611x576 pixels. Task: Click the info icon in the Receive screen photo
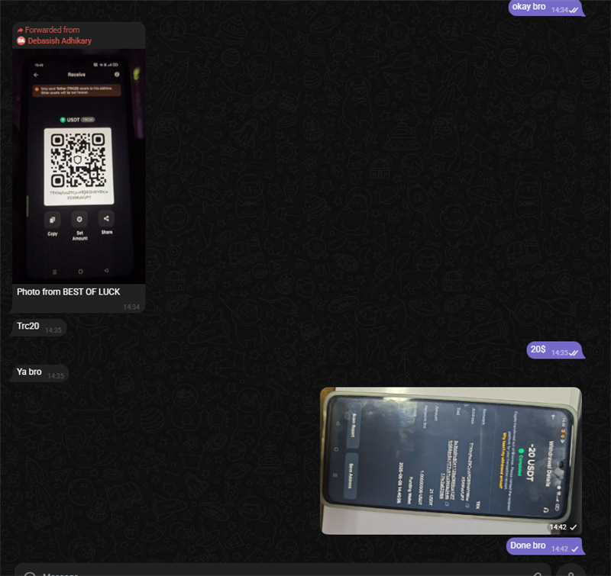[x=117, y=75]
